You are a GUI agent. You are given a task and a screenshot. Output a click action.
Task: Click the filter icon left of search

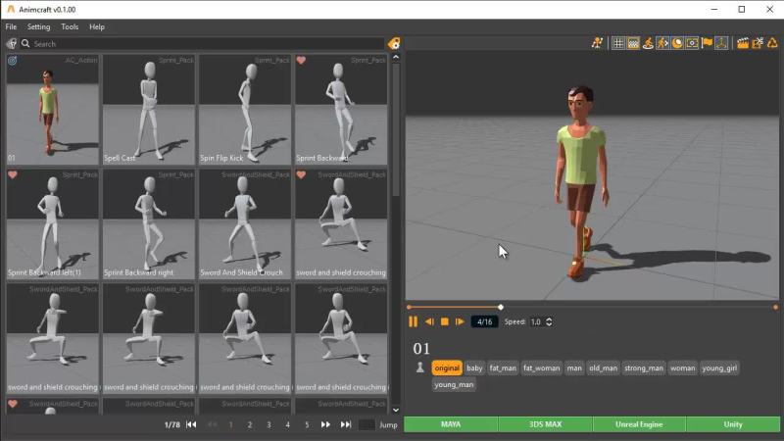tap(11, 43)
